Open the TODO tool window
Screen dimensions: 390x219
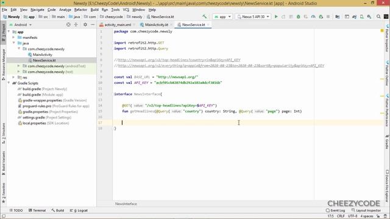pos(16,210)
